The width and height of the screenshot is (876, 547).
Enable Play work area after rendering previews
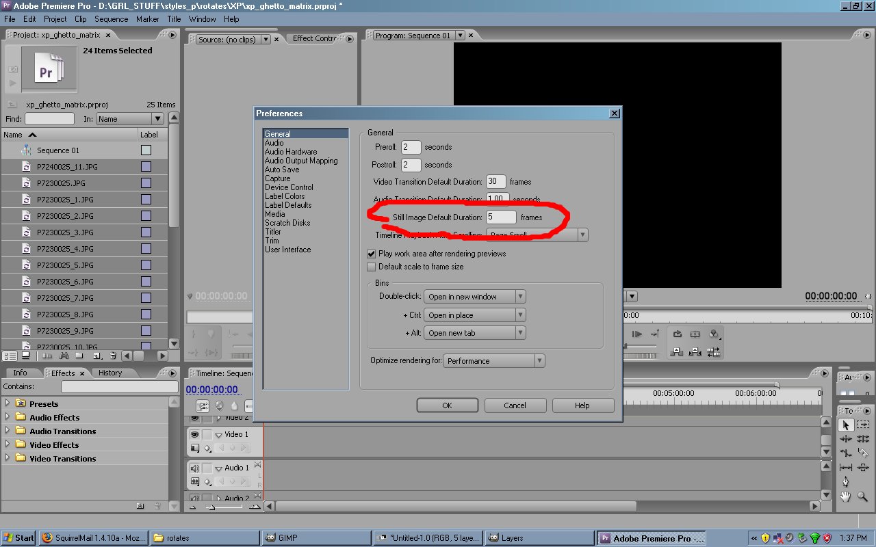pyautogui.click(x=372, y=254)
